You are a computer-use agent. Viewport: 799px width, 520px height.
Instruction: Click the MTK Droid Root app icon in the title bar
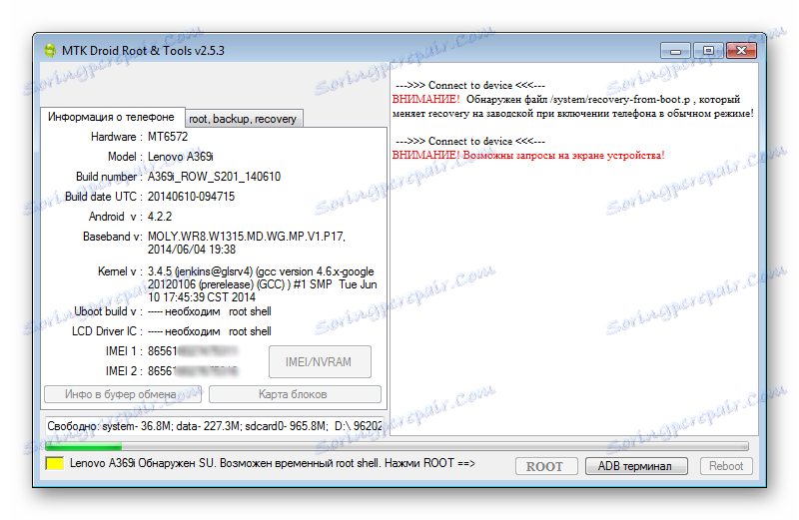(49, 51)
